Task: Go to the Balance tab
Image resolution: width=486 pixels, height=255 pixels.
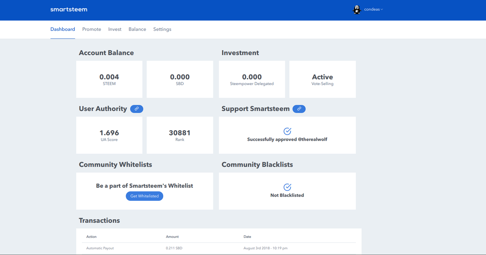Action: (x=137, y=29)
